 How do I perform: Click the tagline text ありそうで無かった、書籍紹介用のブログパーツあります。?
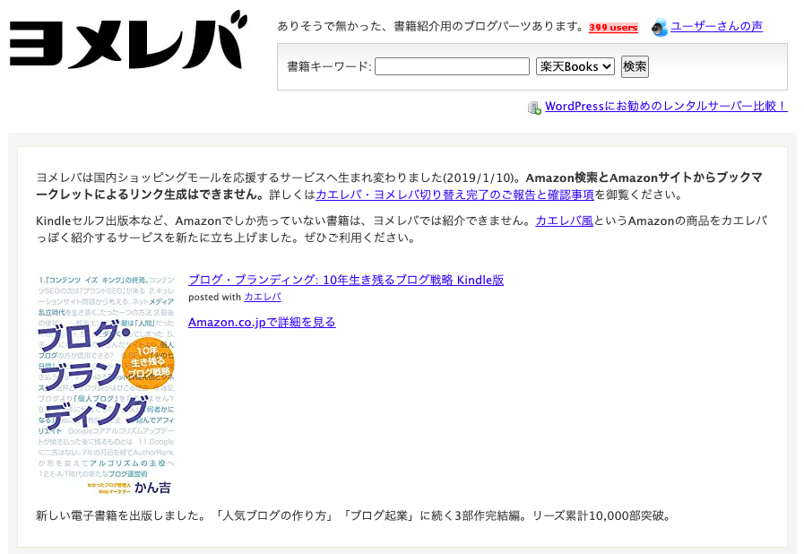click(431, 26)
